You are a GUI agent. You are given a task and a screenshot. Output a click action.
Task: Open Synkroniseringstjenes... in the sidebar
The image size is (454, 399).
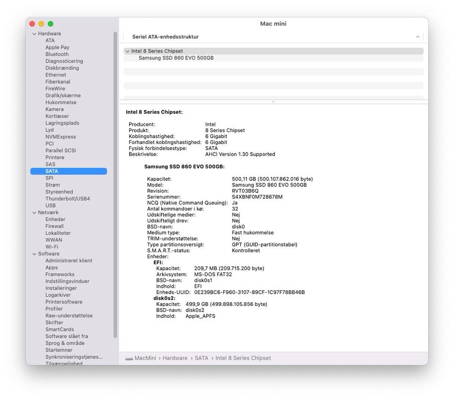pos(74,357)
